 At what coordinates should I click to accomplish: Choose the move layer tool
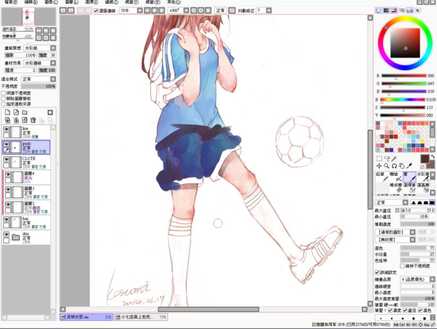click(379, 166)
